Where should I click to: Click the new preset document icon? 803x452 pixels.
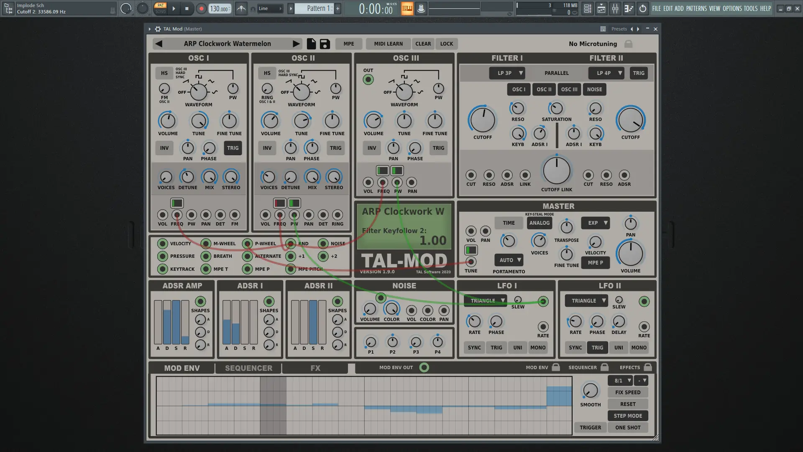coord(311,44)
